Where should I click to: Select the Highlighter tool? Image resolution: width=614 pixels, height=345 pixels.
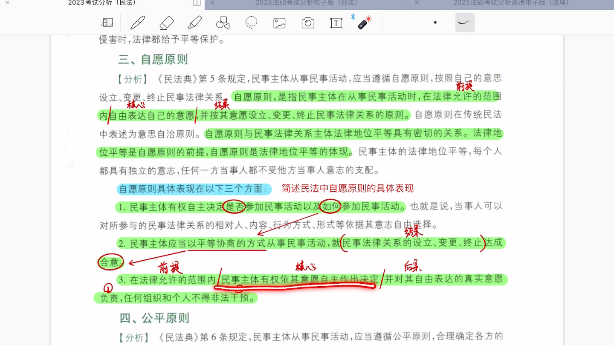pos(195,23)
